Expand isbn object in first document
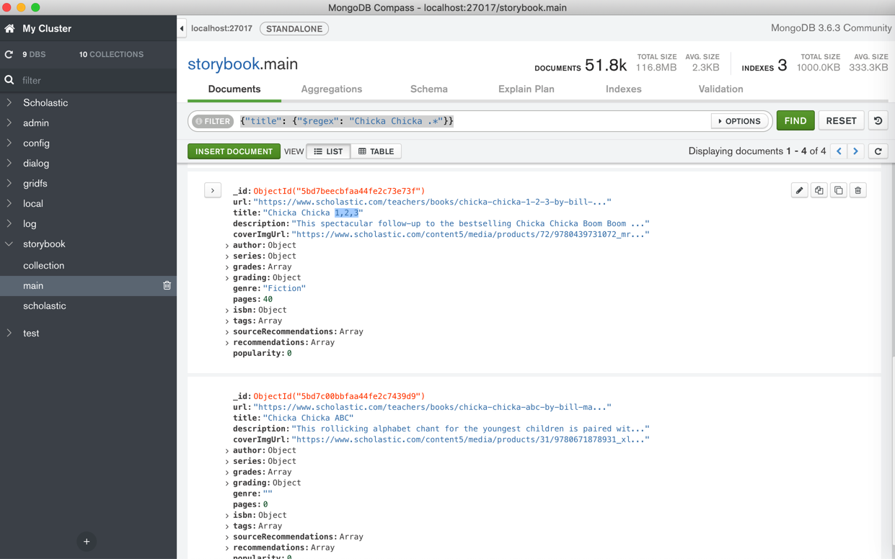 (227, 310)
